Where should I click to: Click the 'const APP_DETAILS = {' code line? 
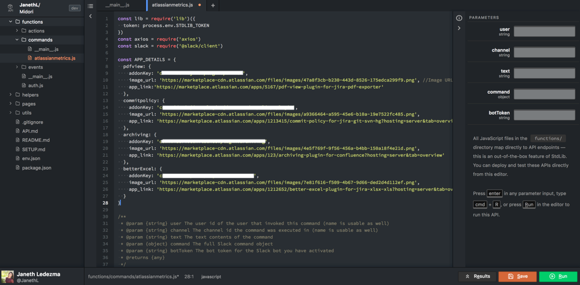(147, 60)
